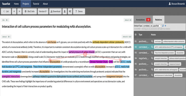186x96 pixels.
Task: Click magnifier icon on relation R4
Action: click(x=152, y=58)
